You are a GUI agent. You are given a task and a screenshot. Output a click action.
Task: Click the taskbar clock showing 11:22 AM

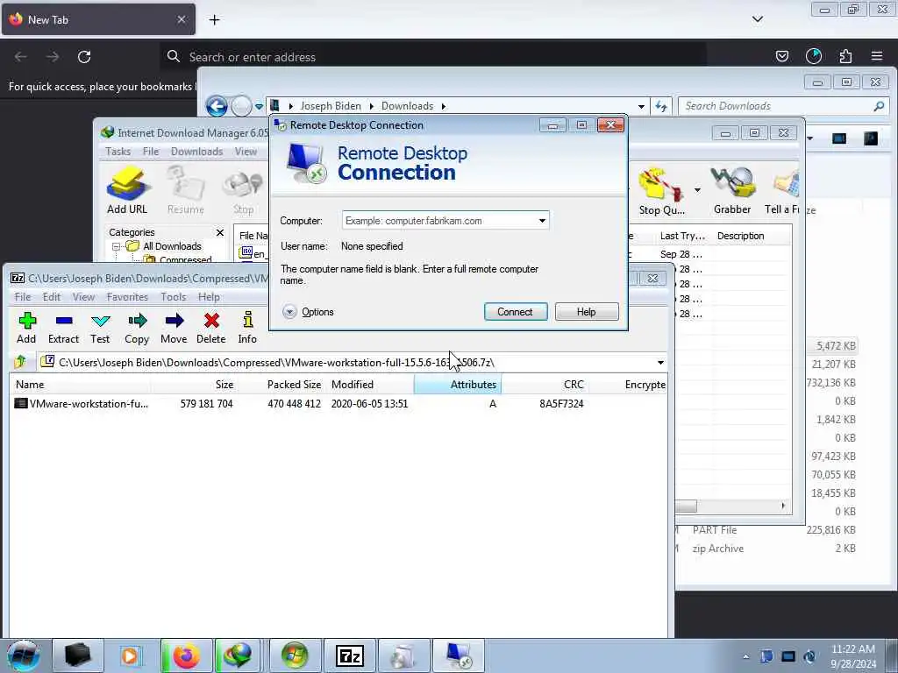[853, 656]
